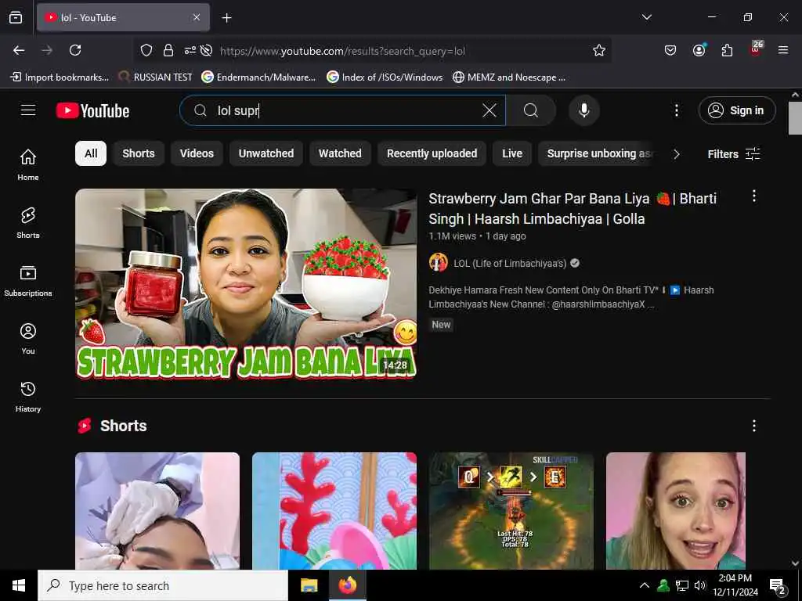The image size is (802, 601).
Task: Open Save to Pocket icon
Action: point(670,50)
